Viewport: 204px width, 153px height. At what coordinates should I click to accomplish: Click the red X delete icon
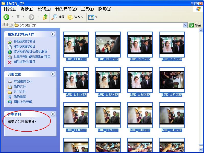coord(10,62)
